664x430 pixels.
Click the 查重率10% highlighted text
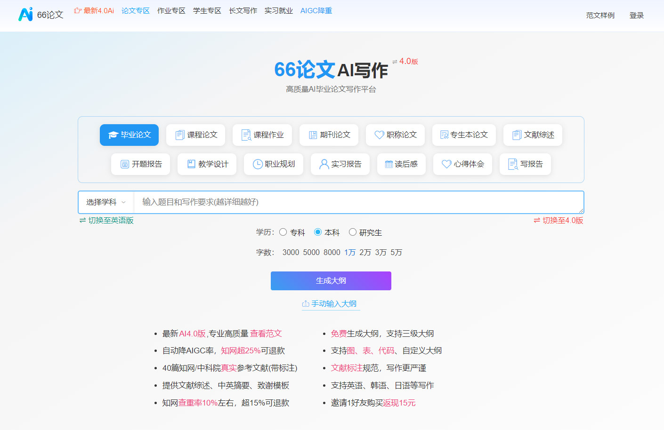[198, 403]
